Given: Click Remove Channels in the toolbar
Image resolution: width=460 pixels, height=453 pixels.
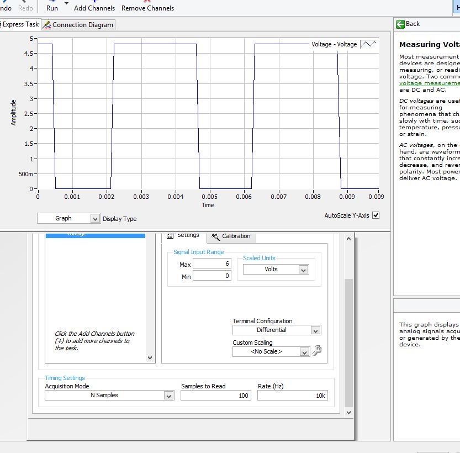Looking at the screenshot, I should pos(147,8).
